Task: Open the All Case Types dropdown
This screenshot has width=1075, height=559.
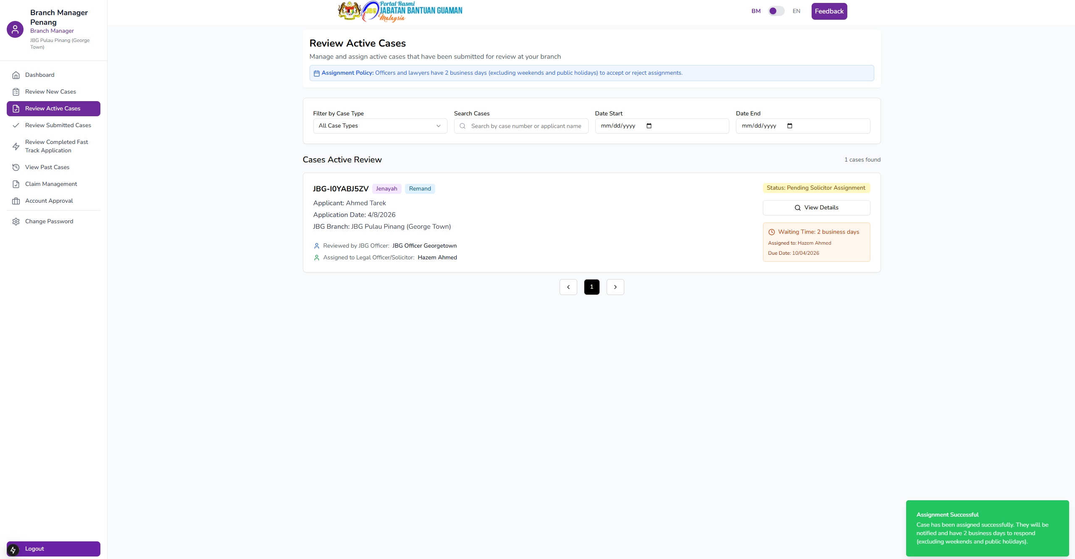Action: (380, 126)
